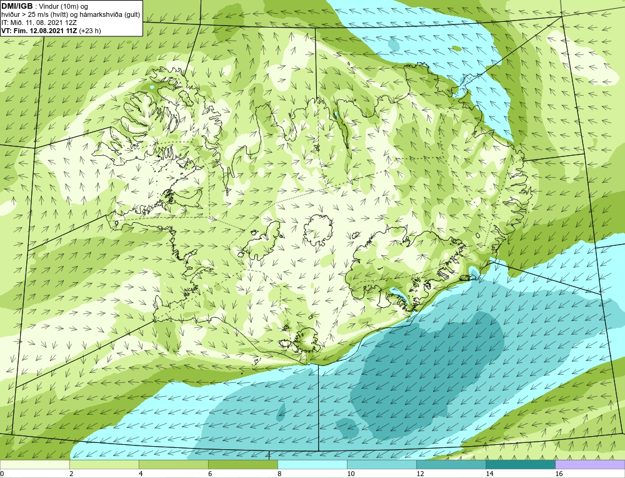Click the legend label '16'
This screenshot has height=478, width=625.
[559, 474]
